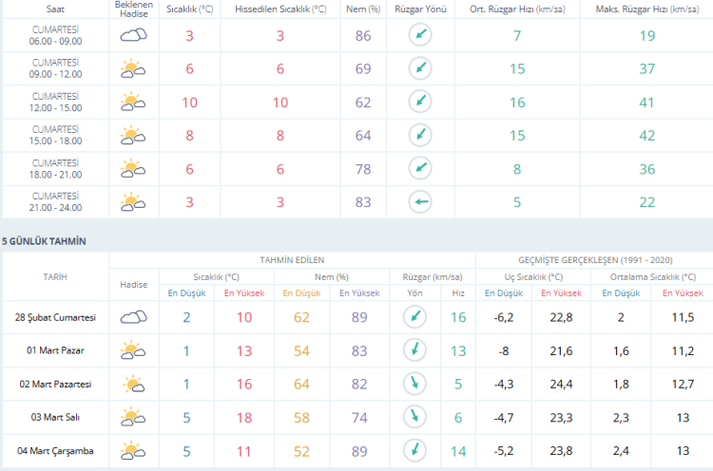Select the weather icon for 18.00 - 21.00
713x471 pixels.
133,168
